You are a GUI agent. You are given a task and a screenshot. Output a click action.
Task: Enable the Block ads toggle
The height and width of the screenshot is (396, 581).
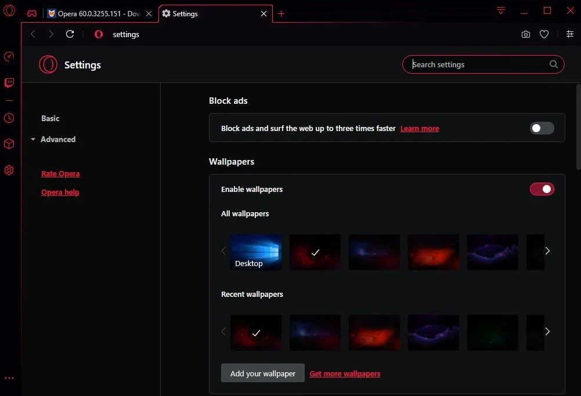click(x=542, y=128)
